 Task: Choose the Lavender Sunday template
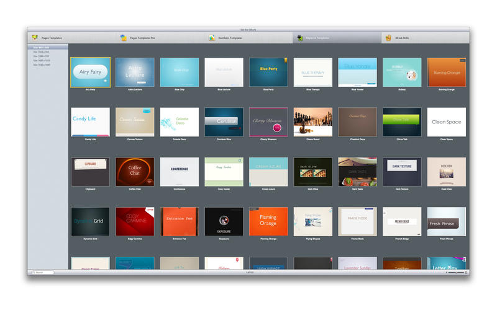pyautogui.click(x=358, y=263)
